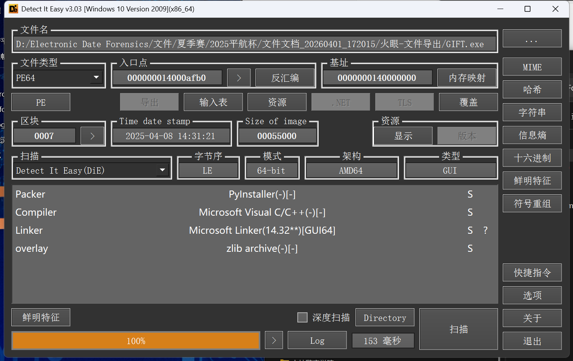Viewport: 573px width, 361px height.
Task: Click the file name path field
Action: coord(255,44)
